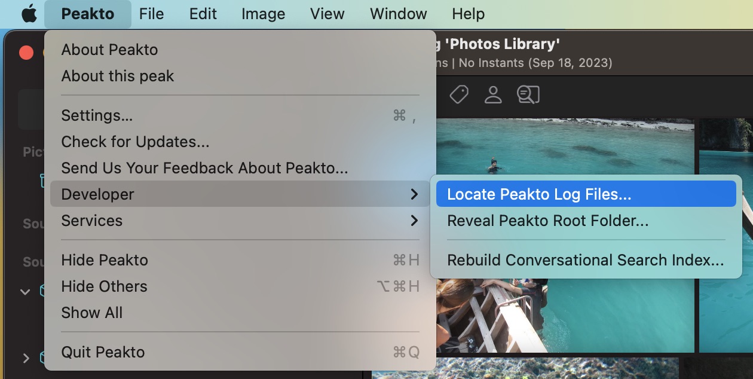This screenshot has width=753, height=379.
Task: Choose Hide Peakto
Action: point(240,260)
